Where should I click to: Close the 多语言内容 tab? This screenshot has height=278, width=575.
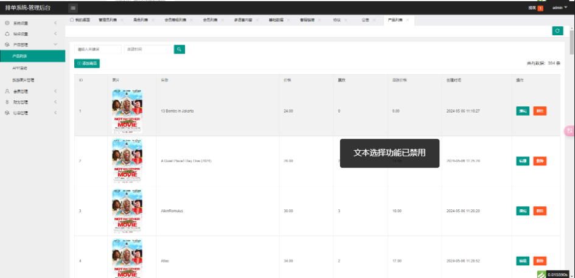pos(257,20)
